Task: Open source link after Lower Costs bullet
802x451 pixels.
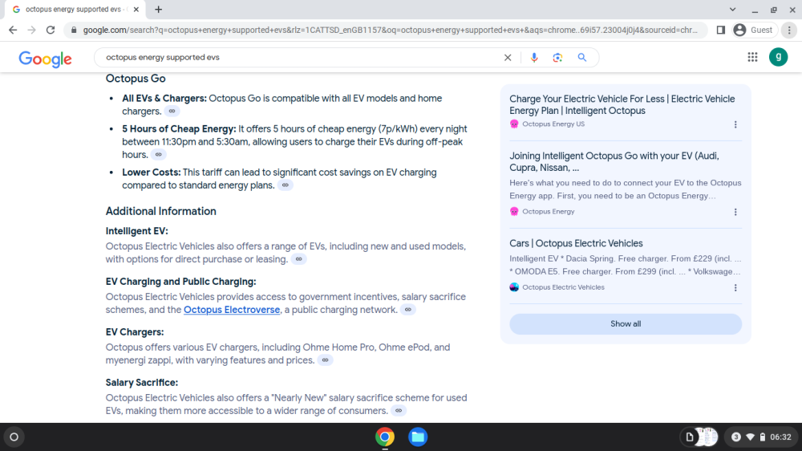Action: click(286, 185)
